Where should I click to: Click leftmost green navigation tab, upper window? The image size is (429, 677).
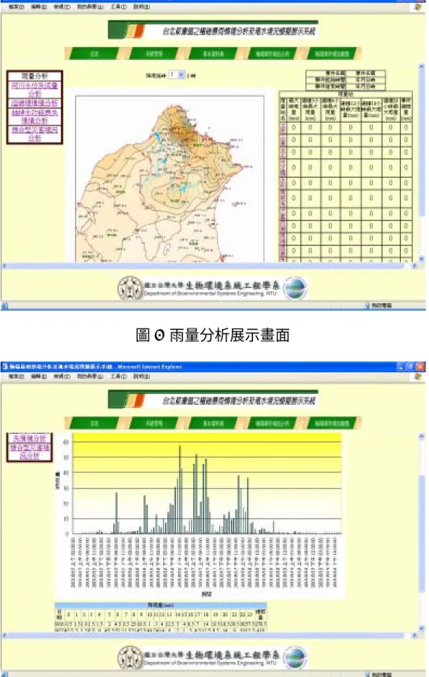[x=94, y=53]
